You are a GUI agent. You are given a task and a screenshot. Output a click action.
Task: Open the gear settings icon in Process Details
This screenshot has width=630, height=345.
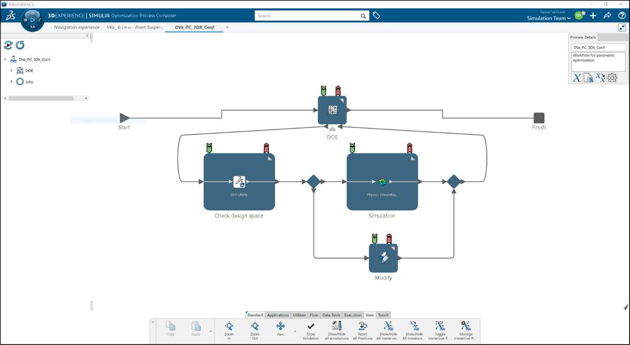coord(612,78)
